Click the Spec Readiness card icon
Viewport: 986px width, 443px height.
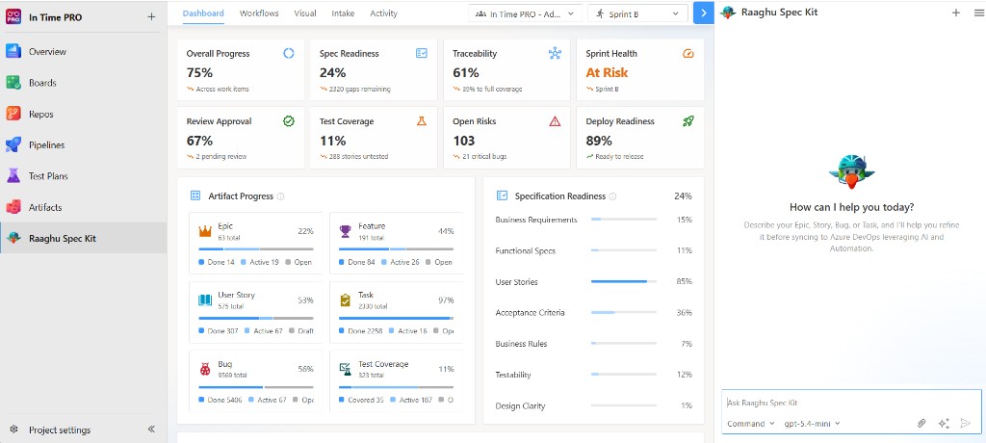pos(422,54)
